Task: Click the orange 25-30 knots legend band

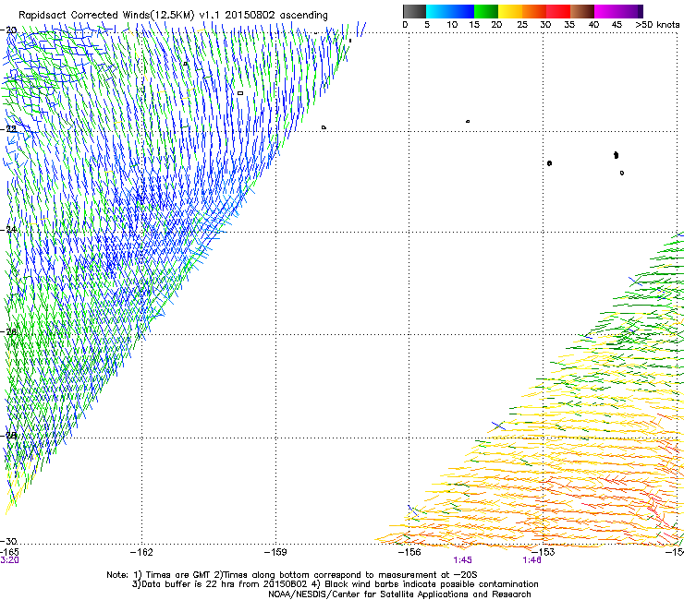Action: coord(534,11)
